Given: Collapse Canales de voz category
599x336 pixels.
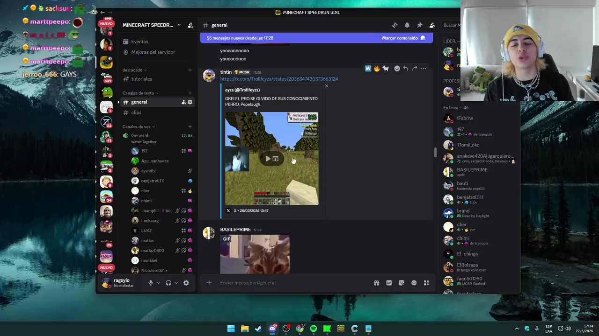Looking at the screenshot, I should (139, 126).
